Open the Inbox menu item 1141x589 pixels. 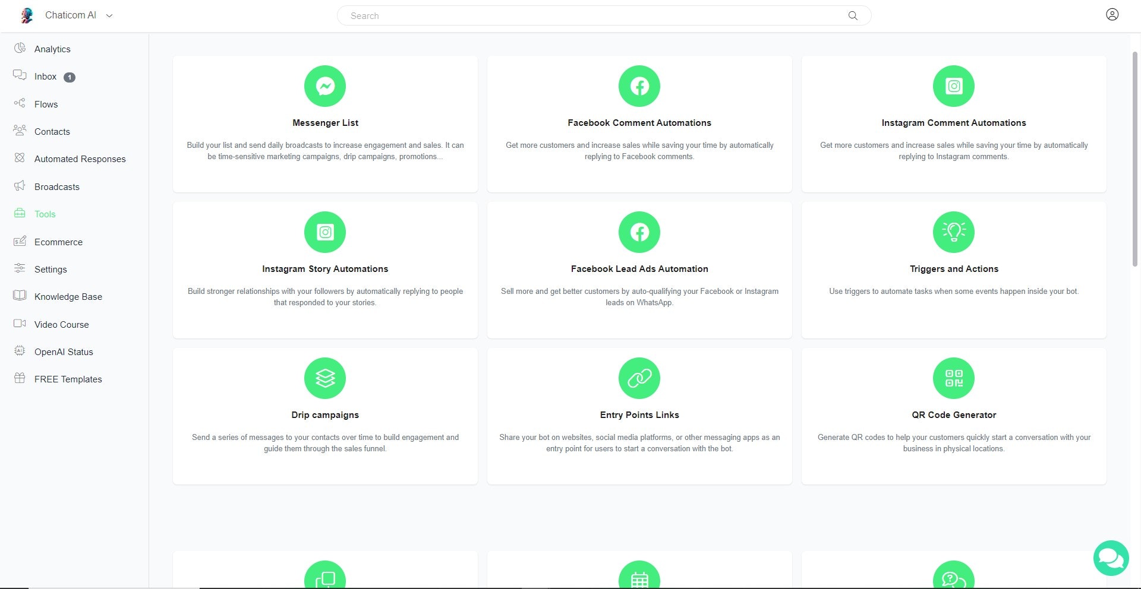pos(45,77)
